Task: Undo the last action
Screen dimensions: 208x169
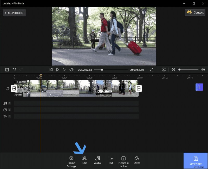Action: click(14, 69)
